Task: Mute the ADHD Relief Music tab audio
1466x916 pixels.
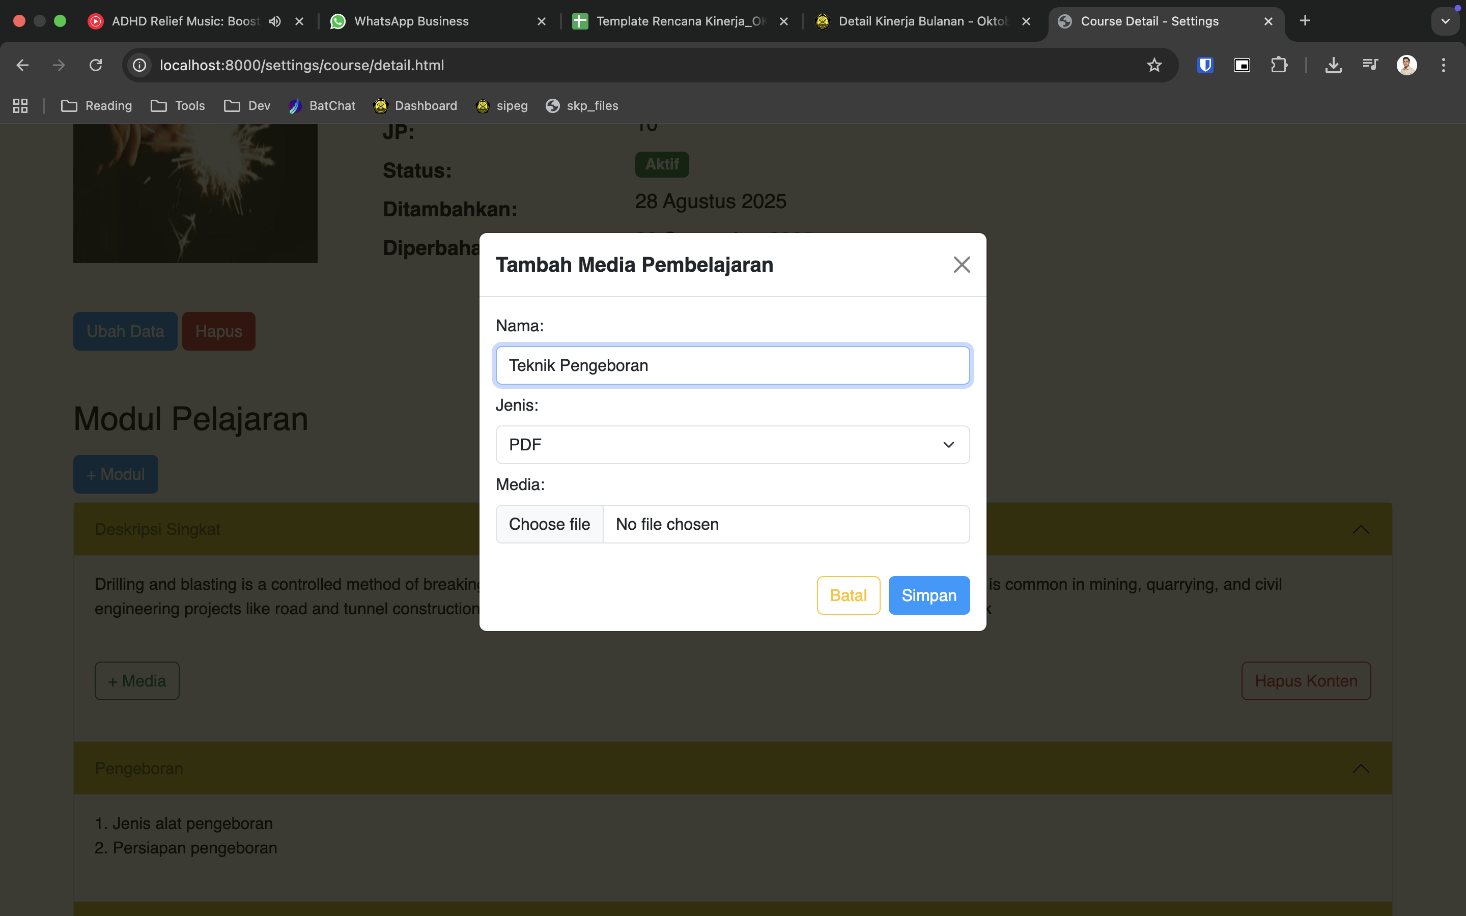Action: (x=275, y=21)
